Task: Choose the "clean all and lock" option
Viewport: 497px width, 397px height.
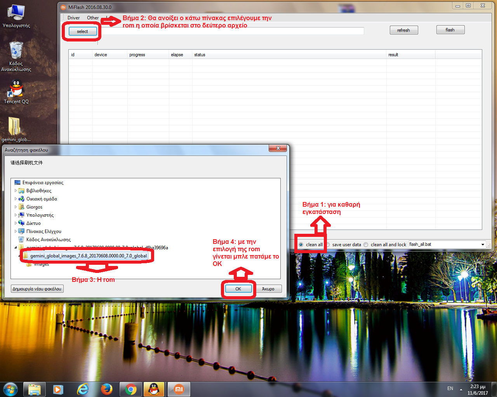Action: click(366, 245)
